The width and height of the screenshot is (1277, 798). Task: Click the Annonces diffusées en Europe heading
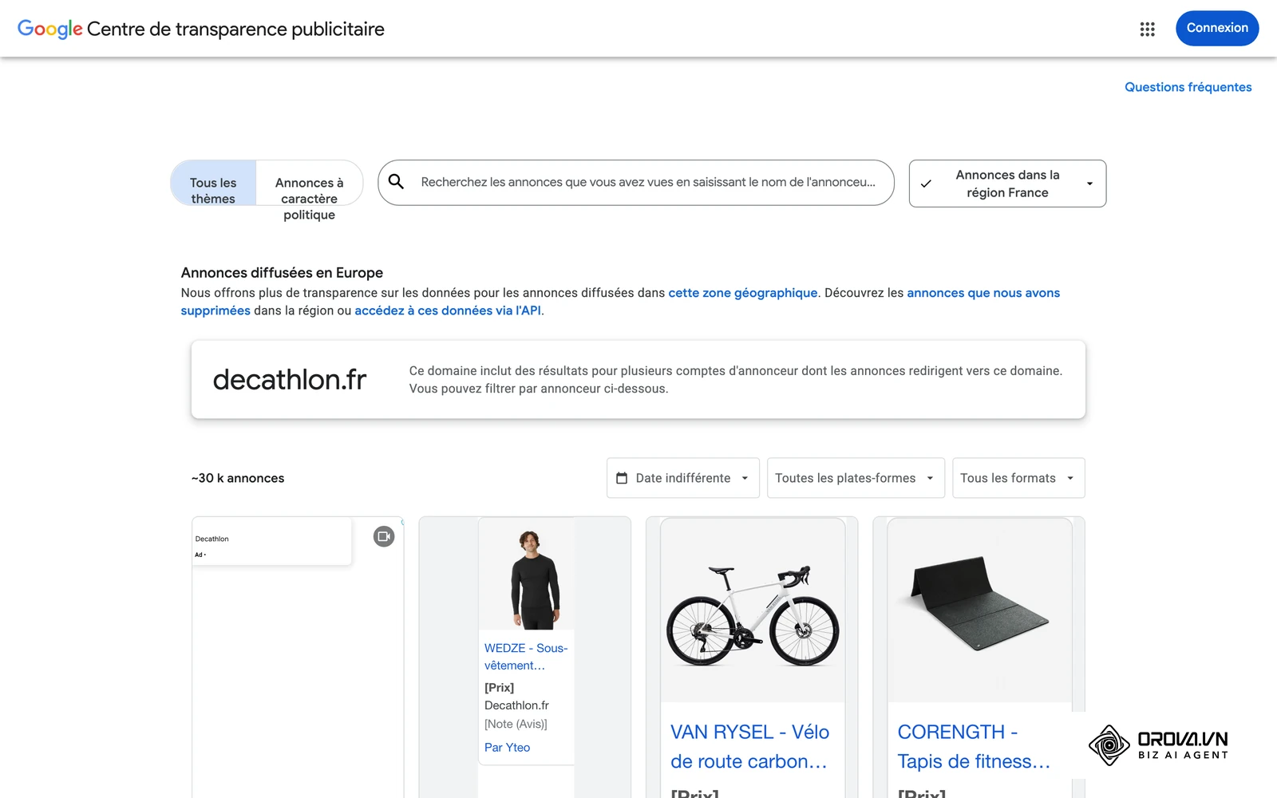(282, 273)
